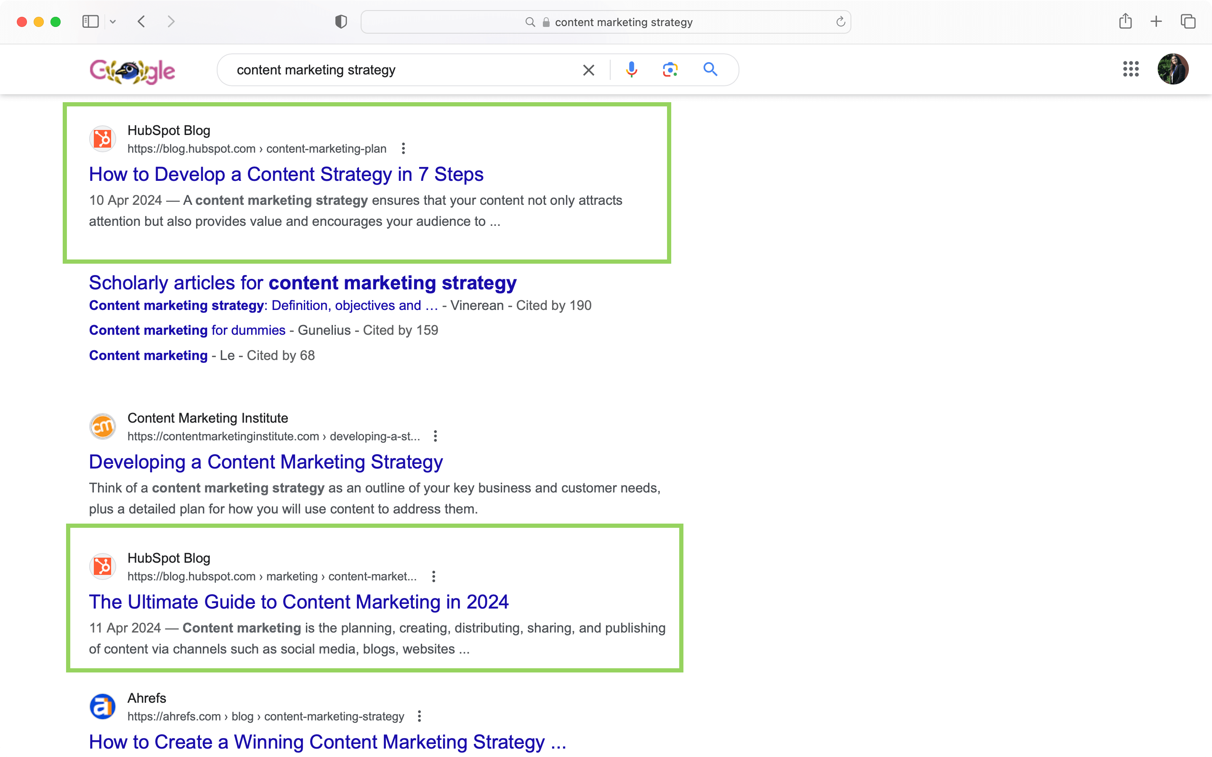Viewport: 1212px width, 757px height.
Task: Submit search with magnifying glass icon
Action: [x=710, y=69]
